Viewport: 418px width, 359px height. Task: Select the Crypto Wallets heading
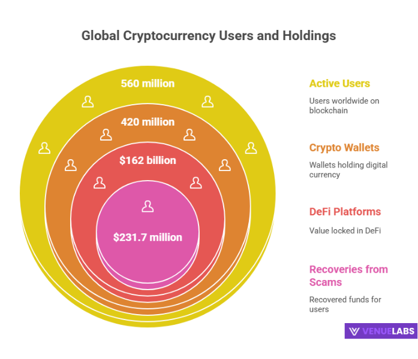(x=344, y=148)
